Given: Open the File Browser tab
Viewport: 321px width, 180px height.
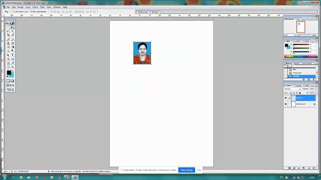Looking at the screenshot, I should (x=143, y=12).
